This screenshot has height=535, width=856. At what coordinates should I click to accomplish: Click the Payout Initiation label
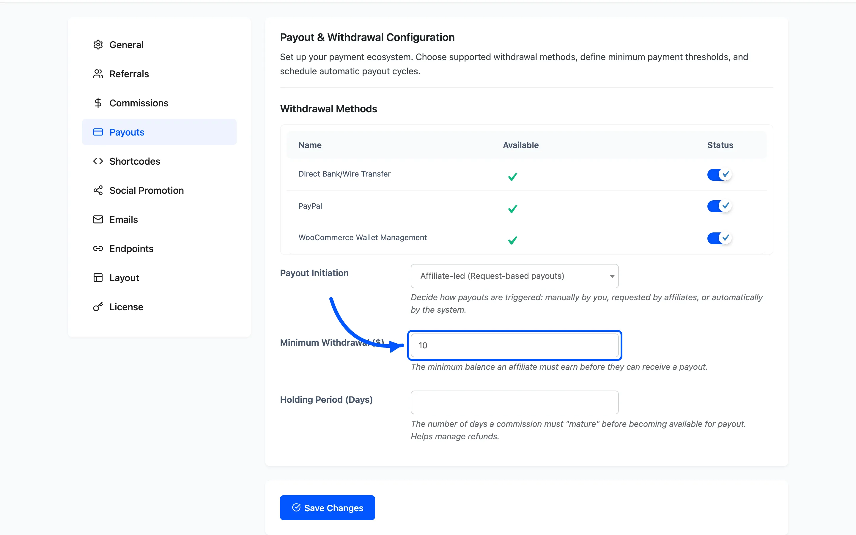314,273
